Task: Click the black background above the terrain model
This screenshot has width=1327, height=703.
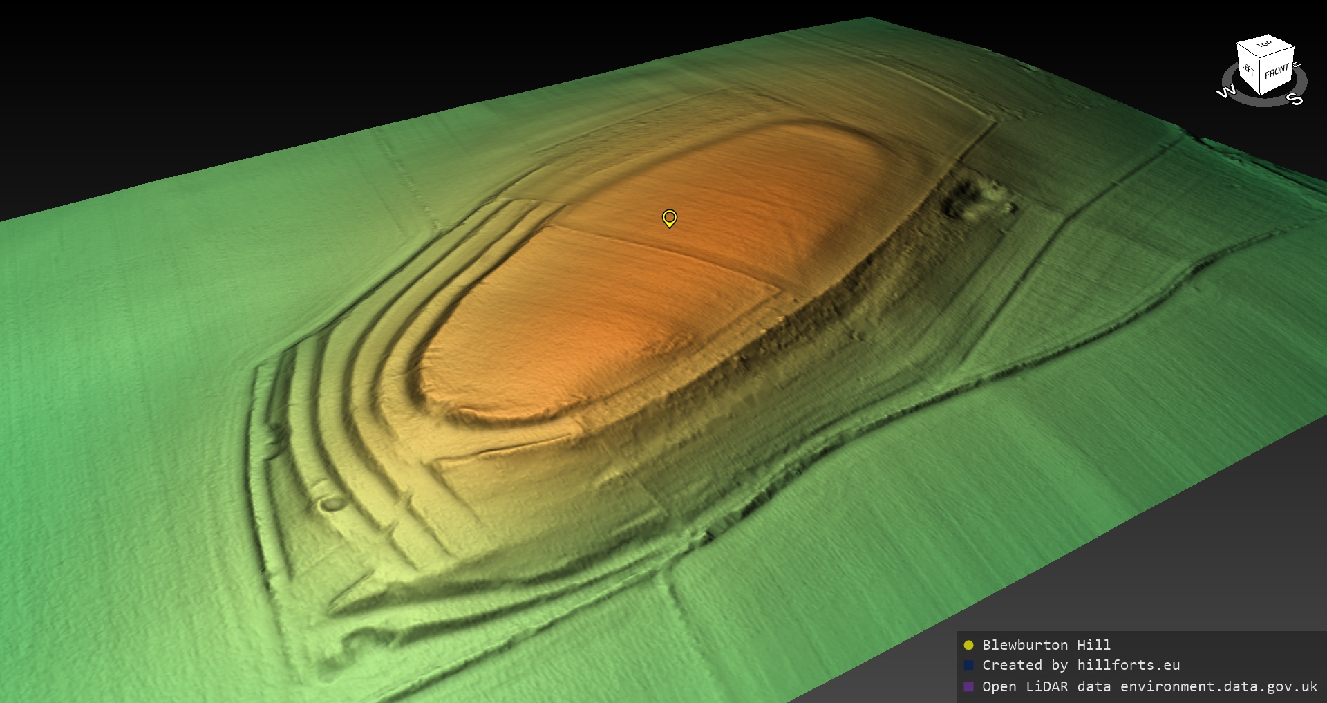Action: click(346, 69)
